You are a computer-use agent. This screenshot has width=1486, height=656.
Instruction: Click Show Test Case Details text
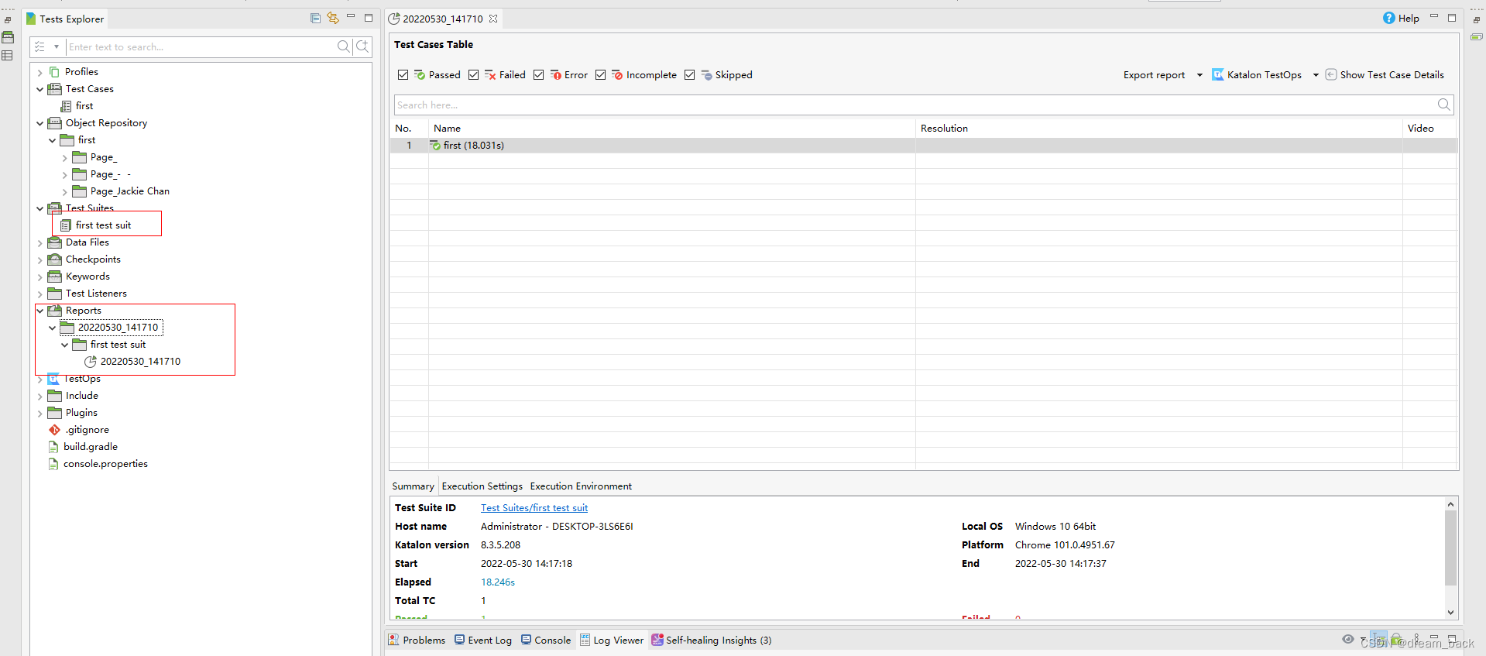1392,75
